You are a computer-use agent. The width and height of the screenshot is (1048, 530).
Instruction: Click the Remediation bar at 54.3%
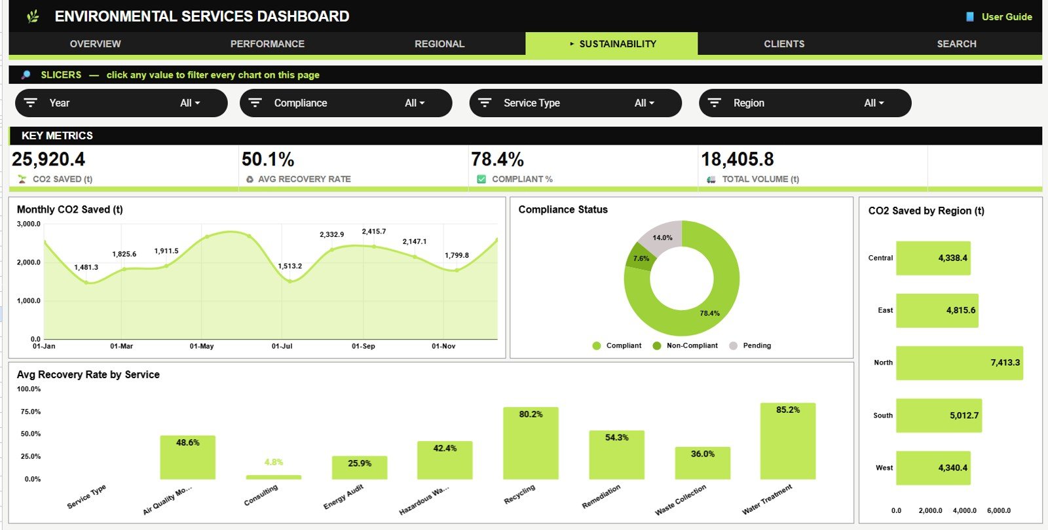(x=616, y=455)
